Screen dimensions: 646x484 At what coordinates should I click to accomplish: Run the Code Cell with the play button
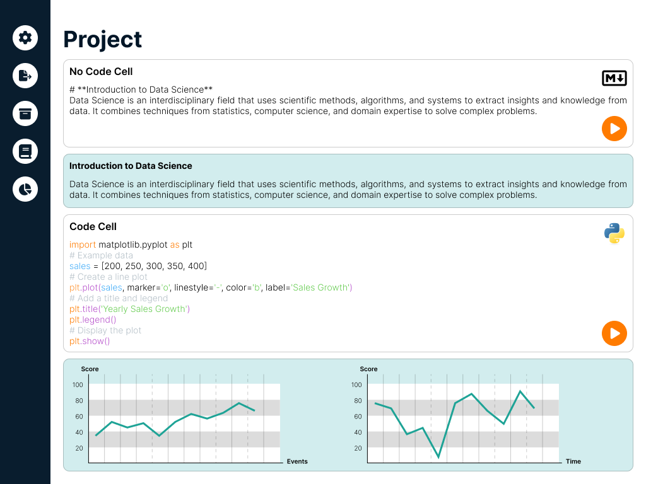coord(614,333)
